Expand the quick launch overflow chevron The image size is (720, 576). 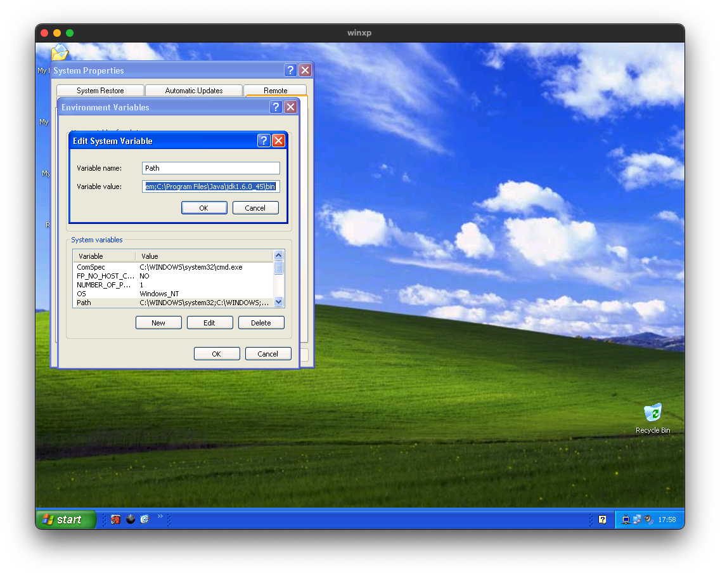[x=160, y=516]
